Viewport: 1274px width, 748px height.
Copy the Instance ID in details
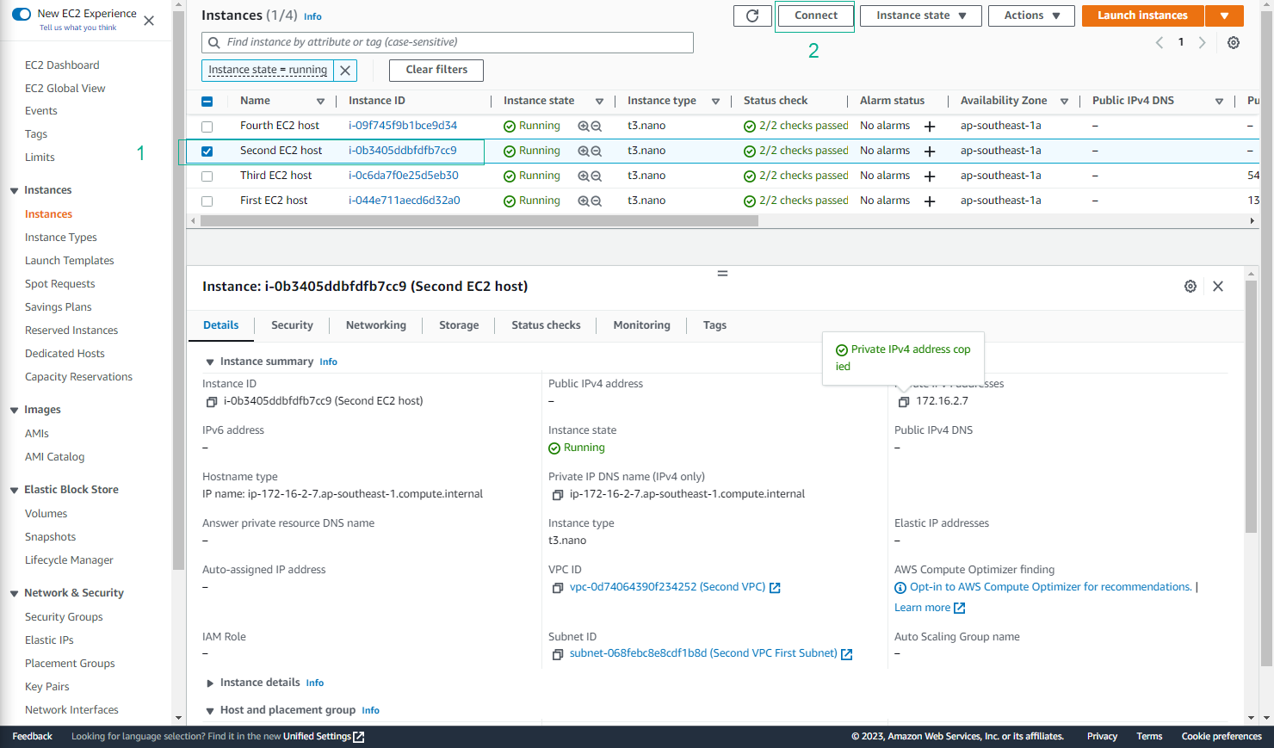coord(212,402)
